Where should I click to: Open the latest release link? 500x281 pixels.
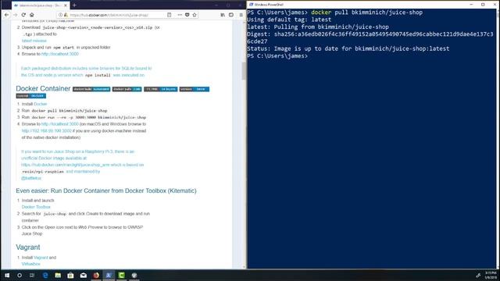[x=34, y=41]
